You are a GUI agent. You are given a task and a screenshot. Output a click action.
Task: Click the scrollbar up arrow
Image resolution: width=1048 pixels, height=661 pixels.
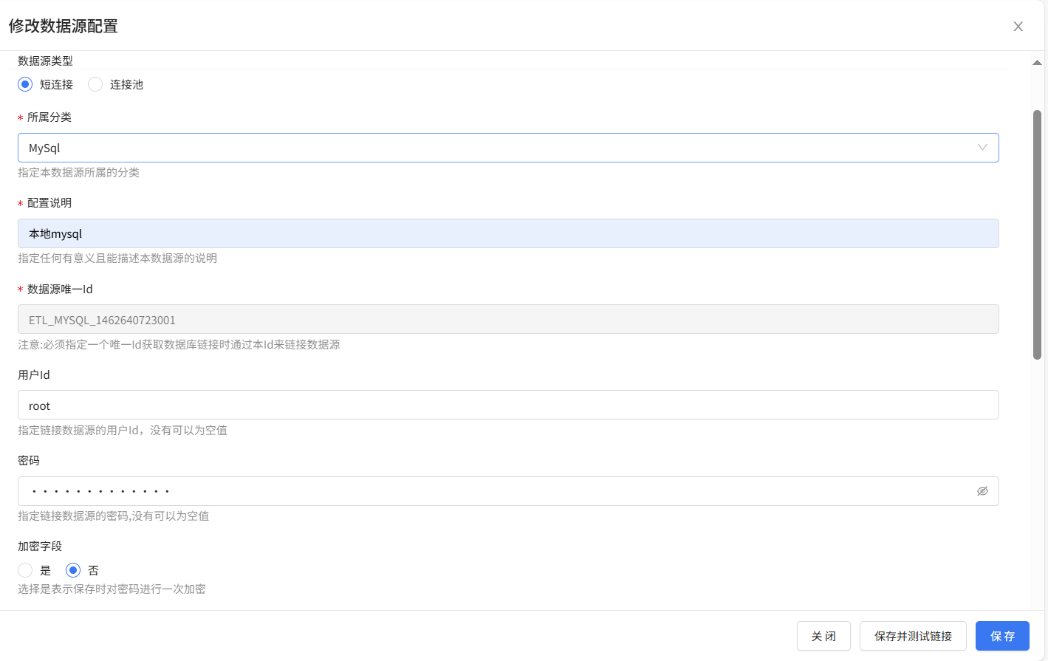coord(1037,63)
